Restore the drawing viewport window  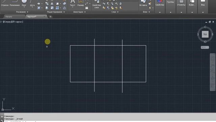[210, 22]
